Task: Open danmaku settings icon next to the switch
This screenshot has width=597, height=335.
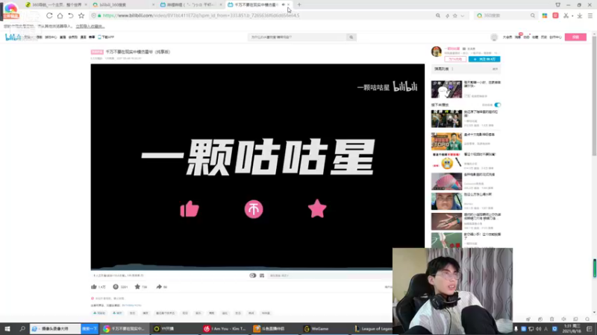Action: (x=262, y=275)
